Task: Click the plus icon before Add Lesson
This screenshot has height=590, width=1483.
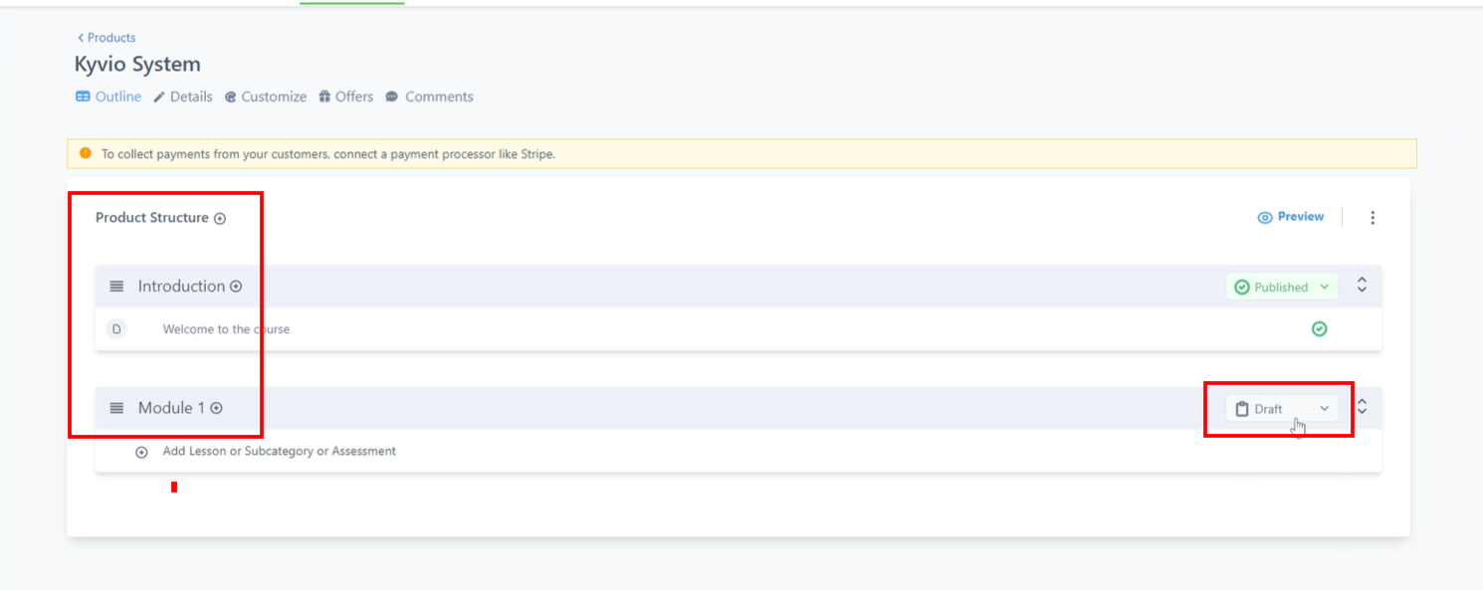Action: pyautogui.click(x=141, y=452)
